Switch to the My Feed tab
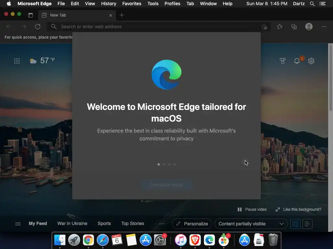 38,224
